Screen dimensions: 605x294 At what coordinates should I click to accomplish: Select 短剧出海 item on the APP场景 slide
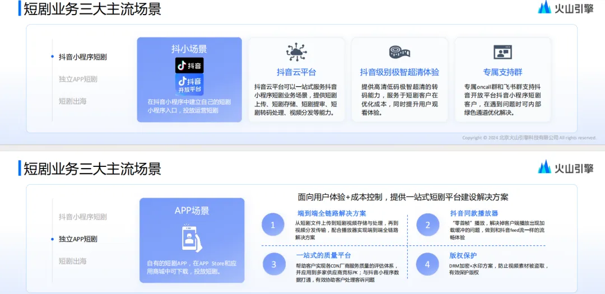pos(72,261)
